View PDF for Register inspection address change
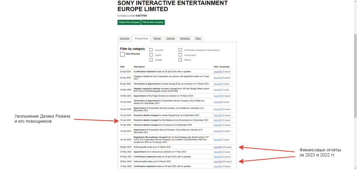357x170 pixels. point(218,90)
